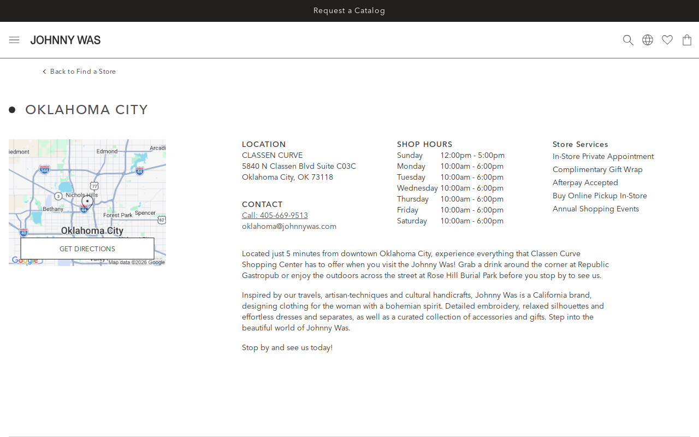Select the Store Services heading
The height and width of the screenshot is (437, 699).
580,145
